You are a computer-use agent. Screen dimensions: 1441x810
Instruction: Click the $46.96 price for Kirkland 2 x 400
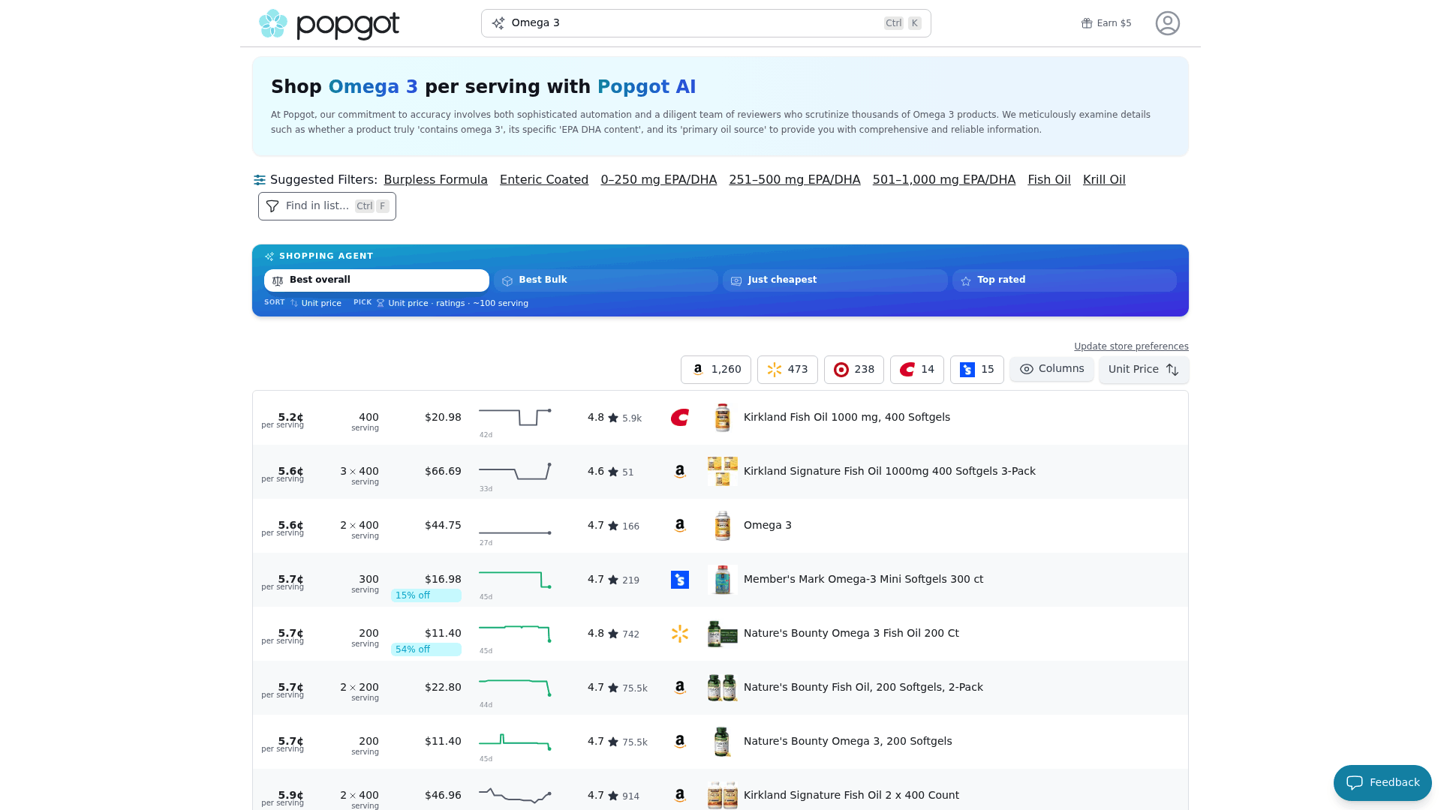click(443, 796)
